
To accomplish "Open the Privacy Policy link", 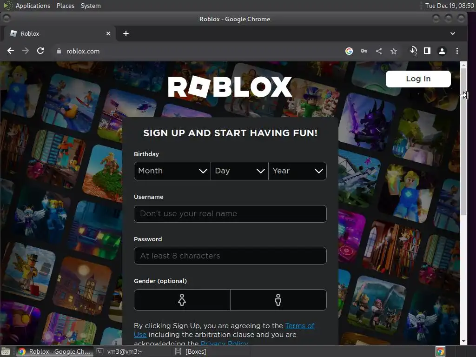I will [225, 343].
